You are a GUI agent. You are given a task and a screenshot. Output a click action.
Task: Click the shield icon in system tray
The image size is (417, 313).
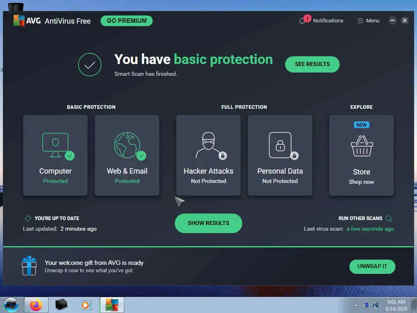pyautogui.click(x=366, y=305)
